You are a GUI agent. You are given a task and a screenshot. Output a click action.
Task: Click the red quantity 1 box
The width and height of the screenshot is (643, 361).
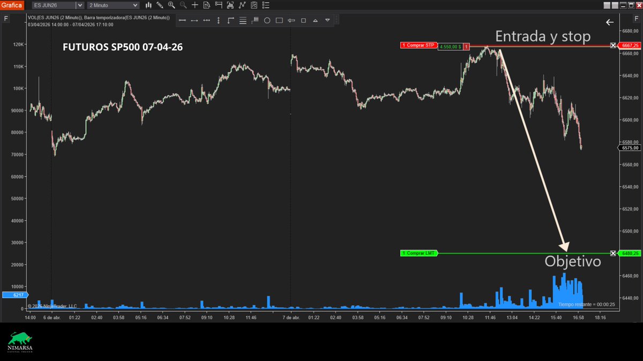[467, 47]
